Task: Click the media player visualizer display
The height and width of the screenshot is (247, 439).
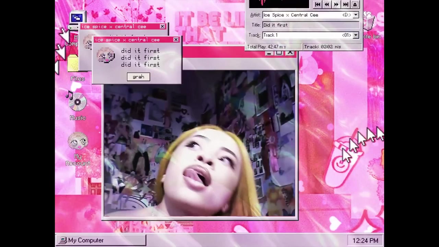Action: [279, 4]
